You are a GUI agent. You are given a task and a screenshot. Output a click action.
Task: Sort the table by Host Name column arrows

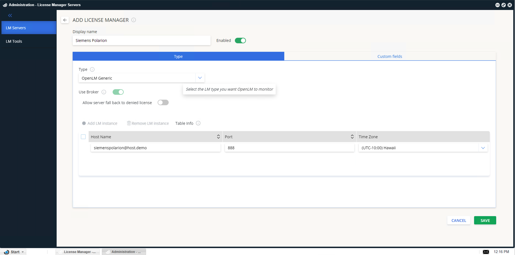(x=218, y=137)
